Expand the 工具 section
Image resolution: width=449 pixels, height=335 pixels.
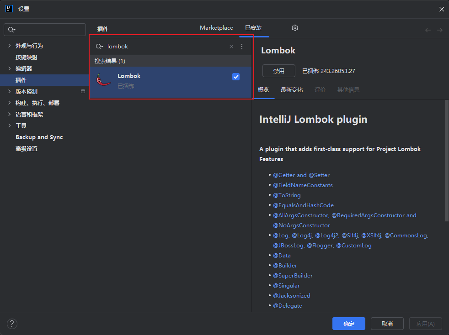point(10,126)
